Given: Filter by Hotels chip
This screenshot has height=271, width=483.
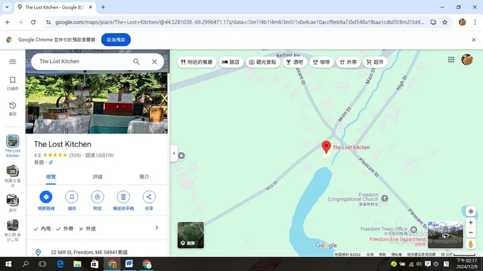Looking at the screenshot, I should 230,62.
